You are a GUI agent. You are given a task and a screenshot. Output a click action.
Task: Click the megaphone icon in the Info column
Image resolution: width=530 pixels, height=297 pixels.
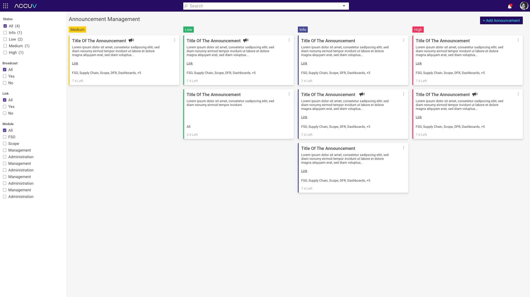362,94
